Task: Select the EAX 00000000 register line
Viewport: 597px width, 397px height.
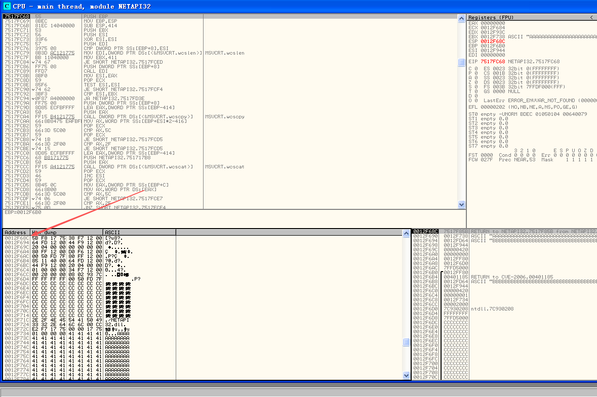Action: tap(487, 23)
